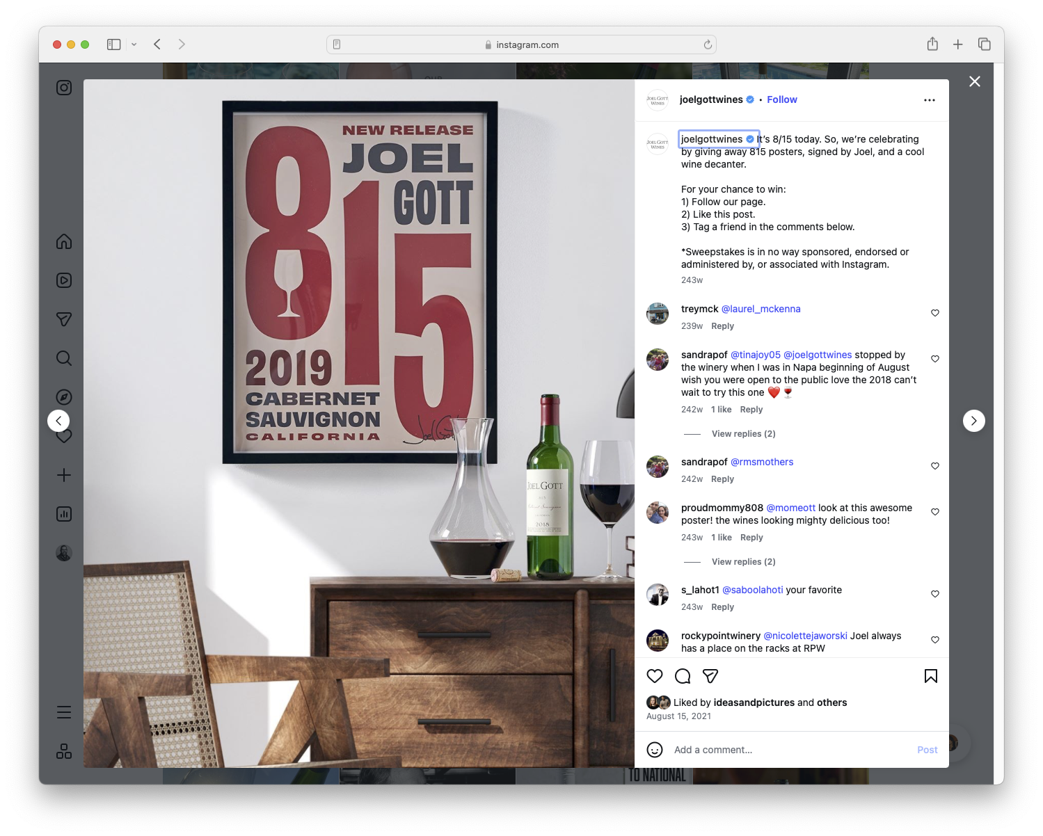The width and height of the screenshot is (1043, 836).
Task: Open the @laurel_mckenna profile link
Action: [x=761, y=309]
